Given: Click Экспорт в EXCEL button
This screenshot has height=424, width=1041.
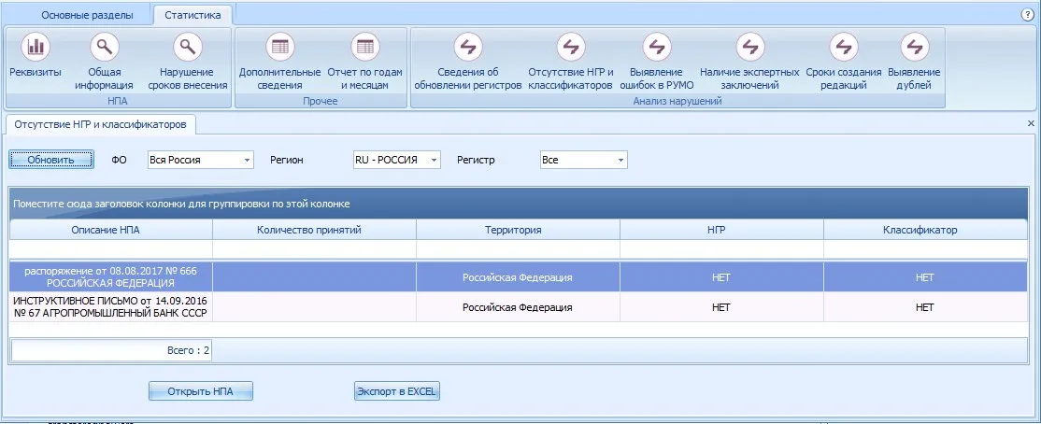Looking at the screenshot, I should click(396, 391).
